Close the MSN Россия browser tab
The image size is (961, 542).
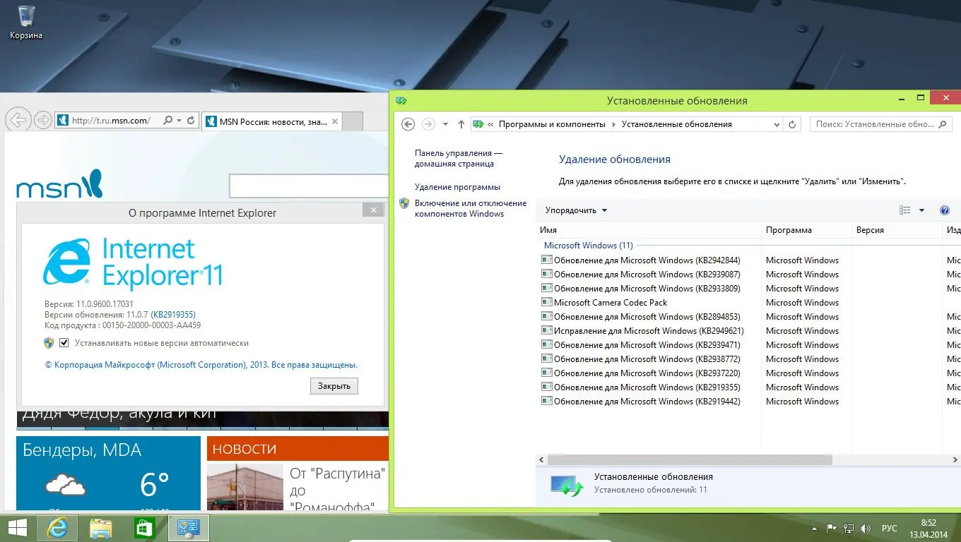click(x=335, y=121)
